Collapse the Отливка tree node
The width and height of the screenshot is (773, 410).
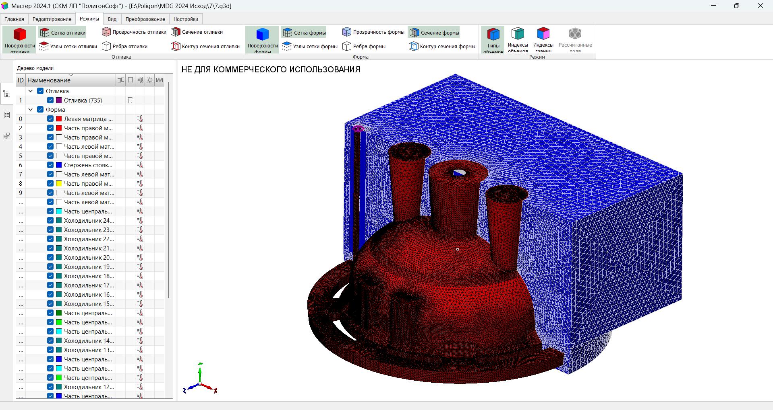(31, 91)
